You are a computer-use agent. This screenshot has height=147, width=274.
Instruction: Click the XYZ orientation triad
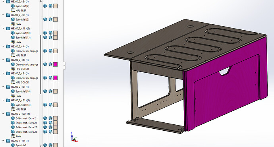click(x=74, y=138)
